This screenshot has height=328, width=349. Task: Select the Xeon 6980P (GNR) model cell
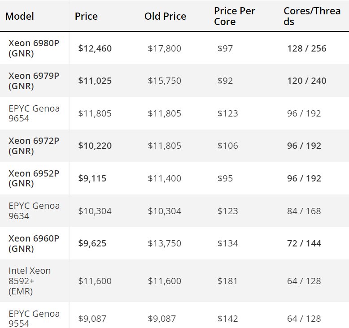(34, 48)
